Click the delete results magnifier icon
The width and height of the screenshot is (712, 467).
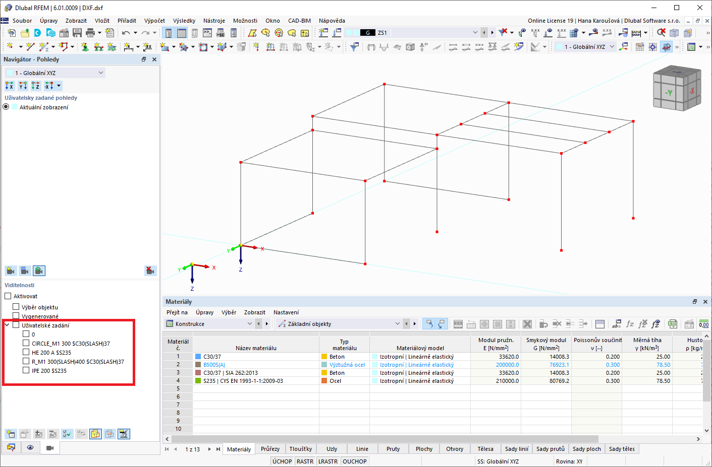[x=661, y=33]
